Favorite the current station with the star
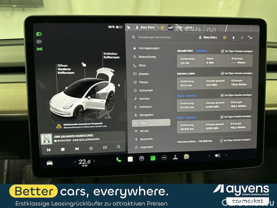The width and height of the screenshot is (277, 208). [91, 148]
